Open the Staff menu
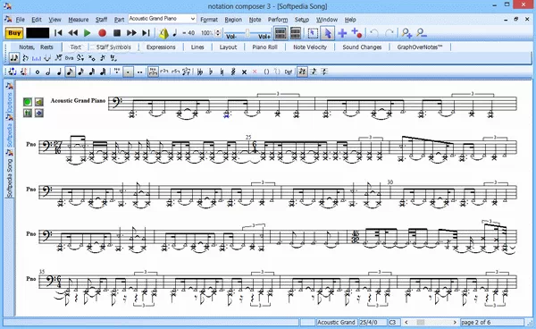This screenshot has height=329, width=536. pos(101,20)
